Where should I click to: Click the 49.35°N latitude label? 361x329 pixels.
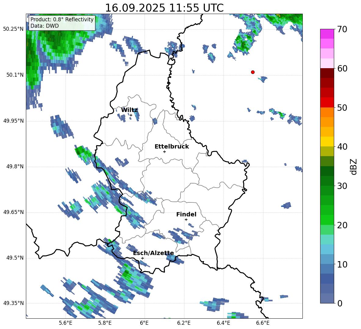pos(13,303)
